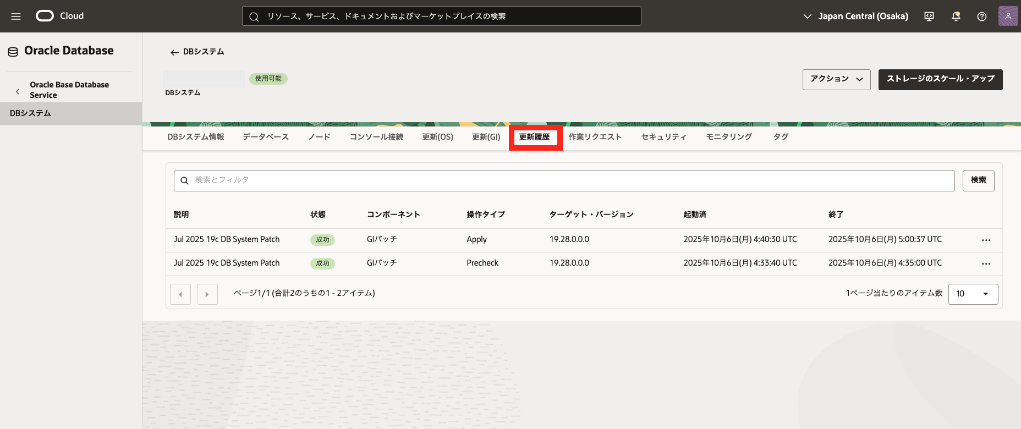Open the items-per-page dropdown showing 10

(x=973, y=294)
